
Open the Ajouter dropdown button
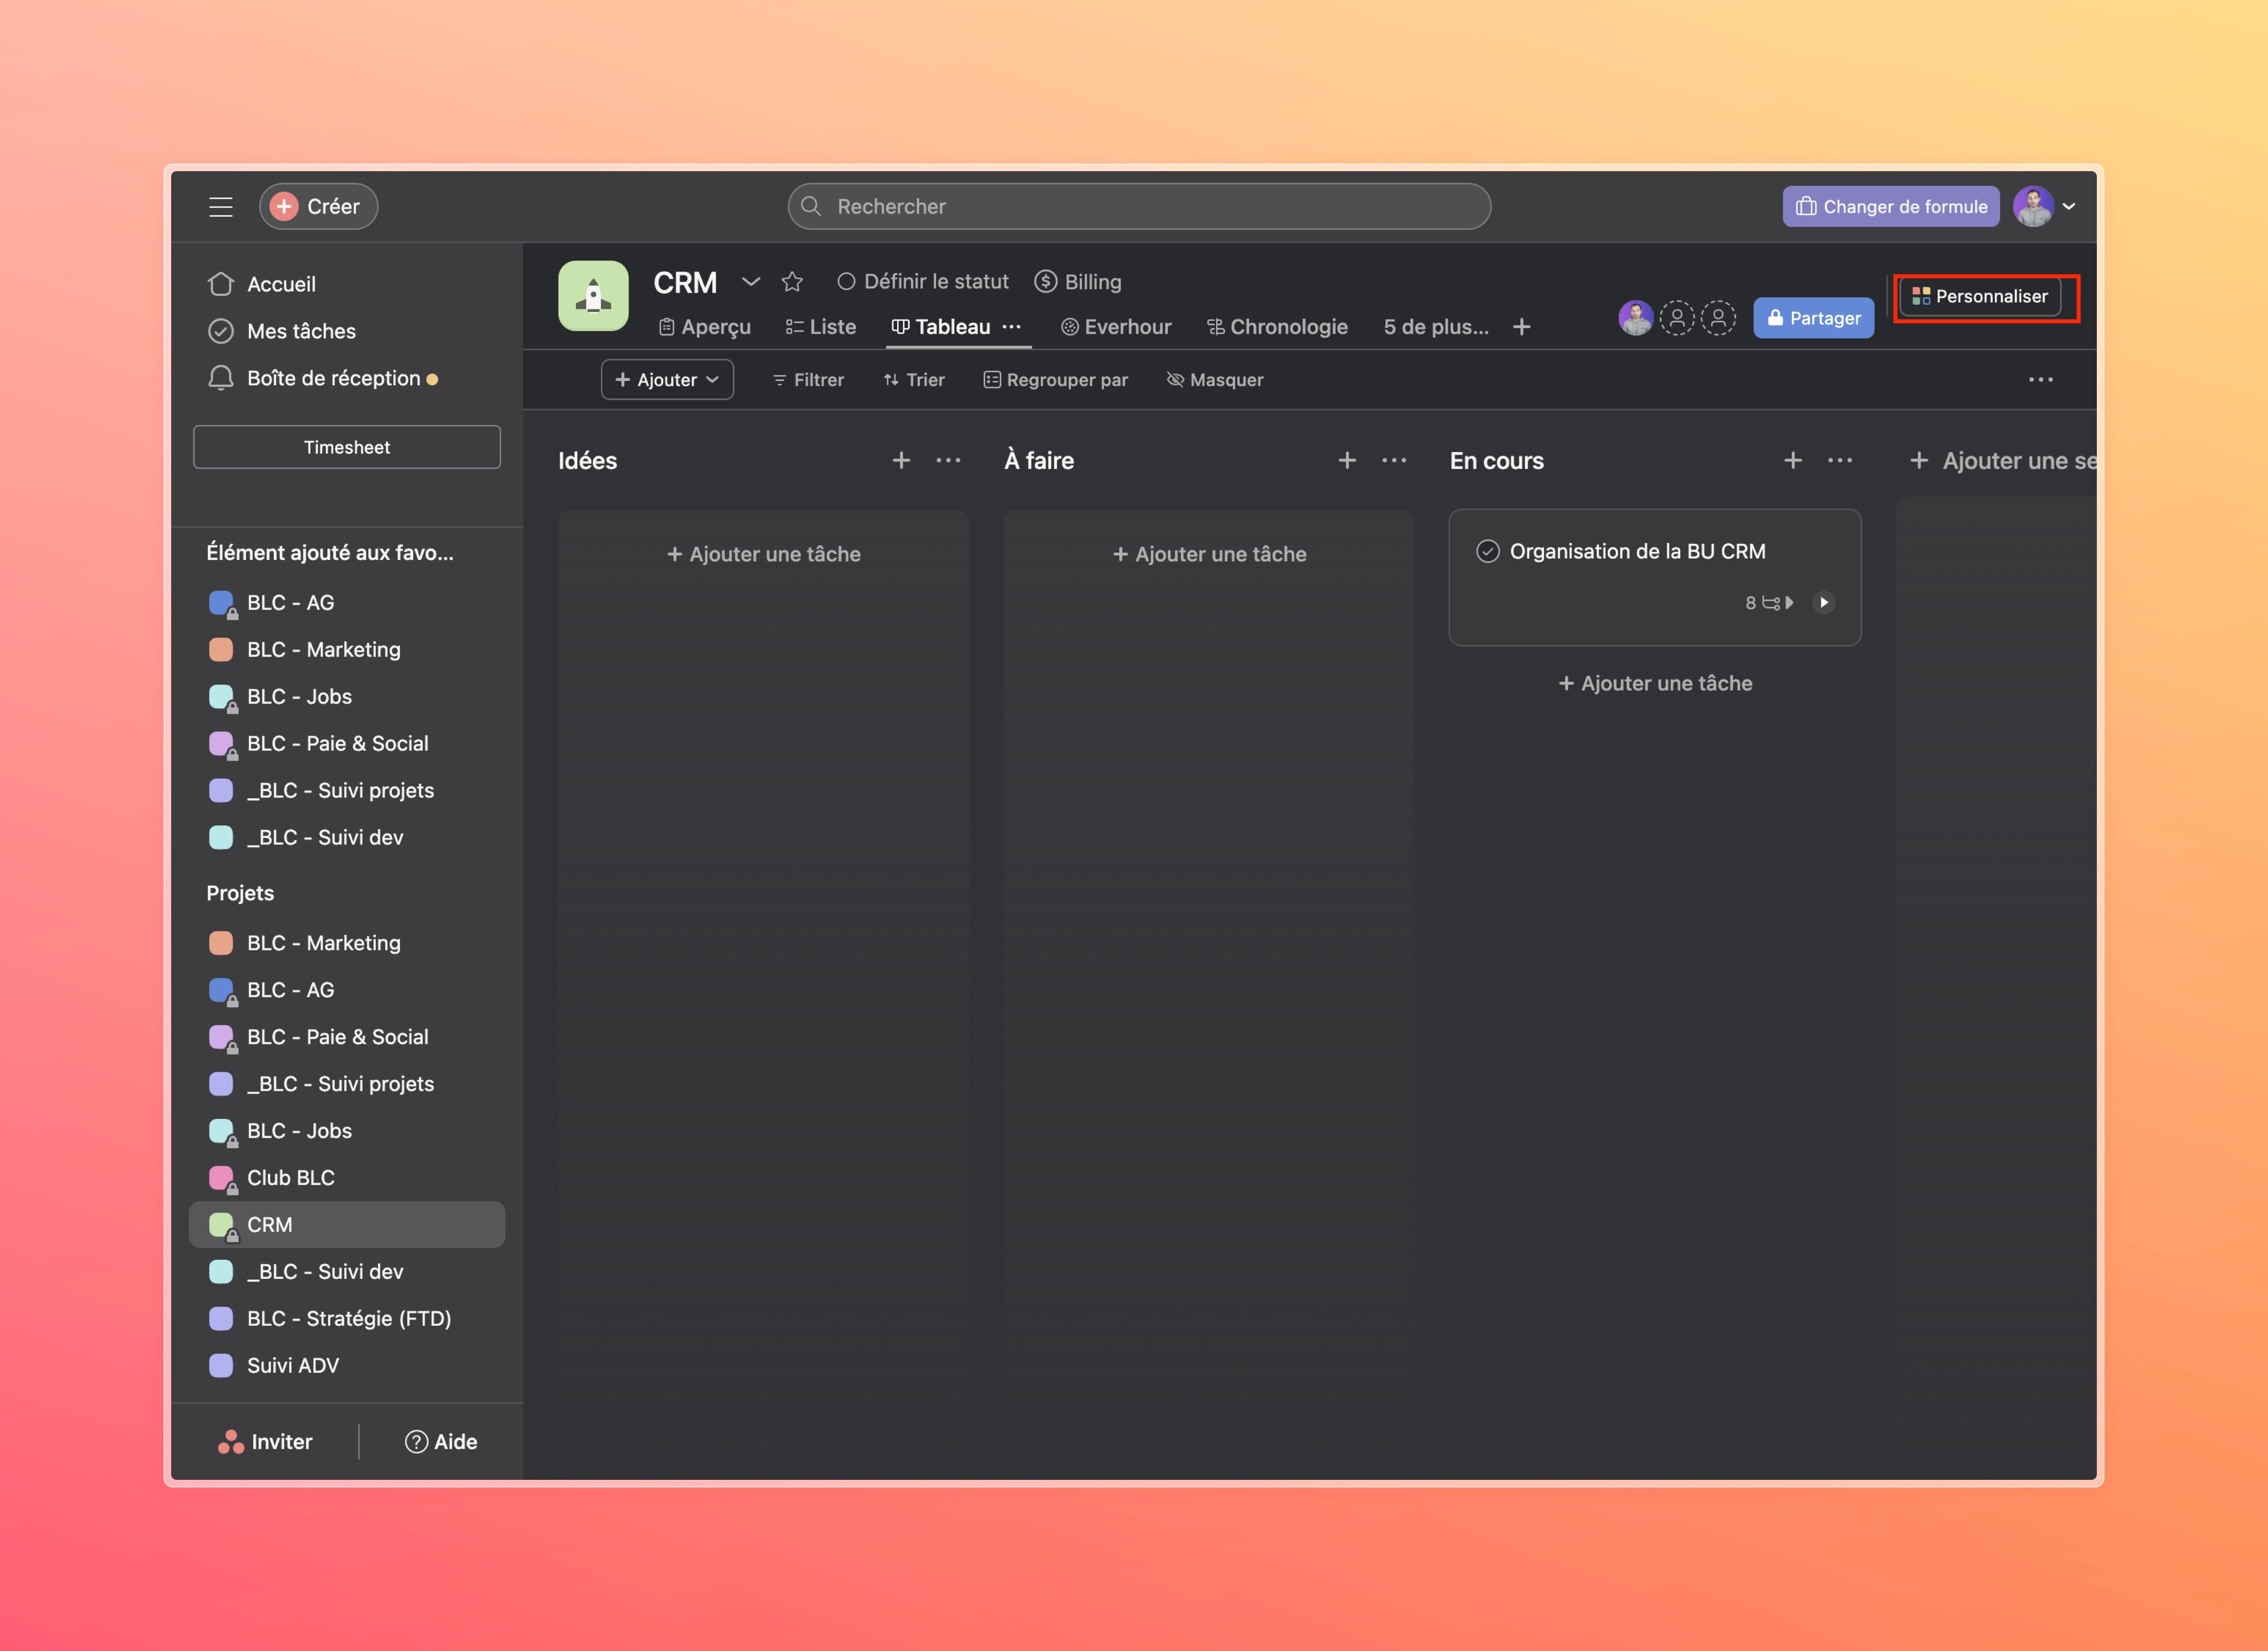click(667, 380)
